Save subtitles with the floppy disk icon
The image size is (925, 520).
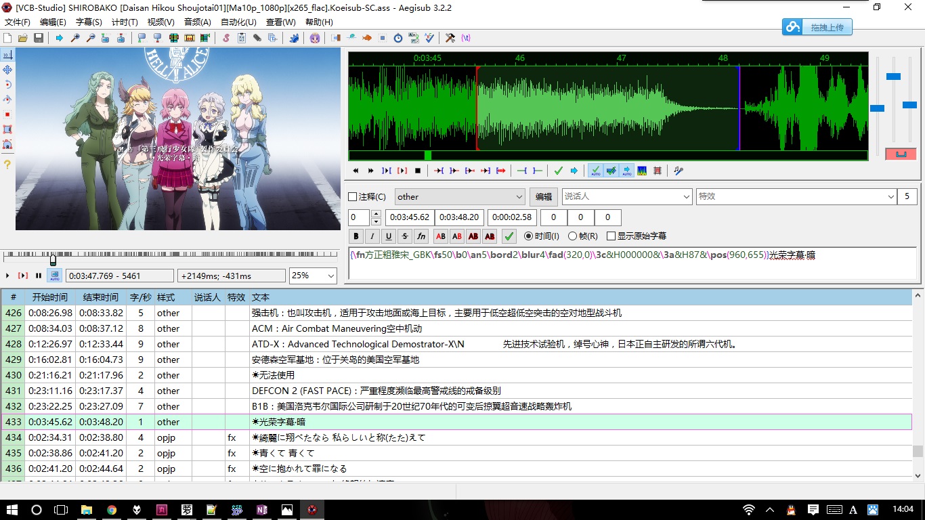[x=39, y=38]
